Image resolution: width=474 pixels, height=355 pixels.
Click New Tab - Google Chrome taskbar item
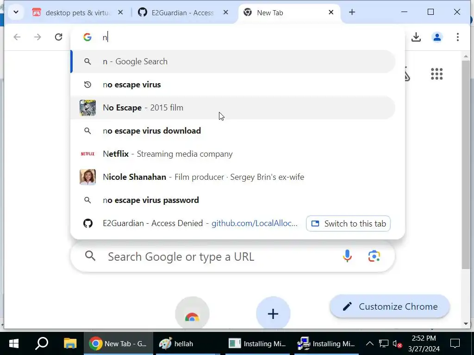point(118,343)
